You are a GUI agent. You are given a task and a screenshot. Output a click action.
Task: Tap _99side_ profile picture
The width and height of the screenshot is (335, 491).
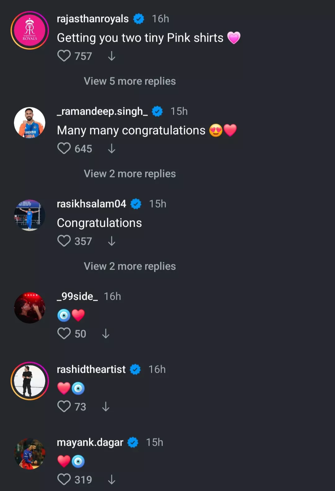coord(30,308)
